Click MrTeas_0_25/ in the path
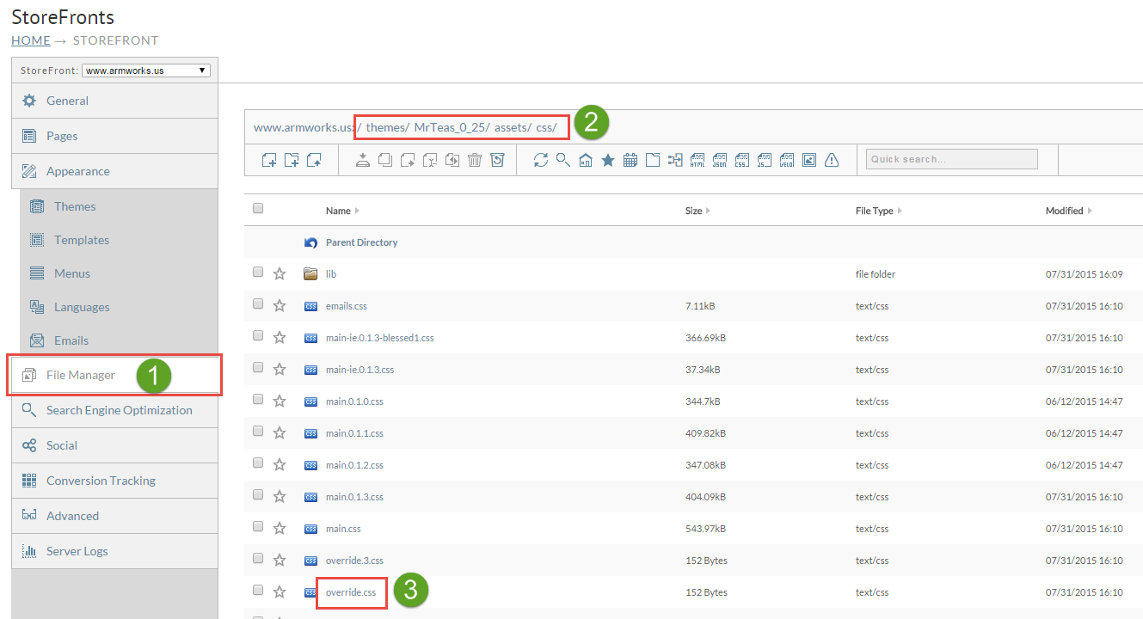This screenshot has width=1143, height=619. tap(452, 127)
